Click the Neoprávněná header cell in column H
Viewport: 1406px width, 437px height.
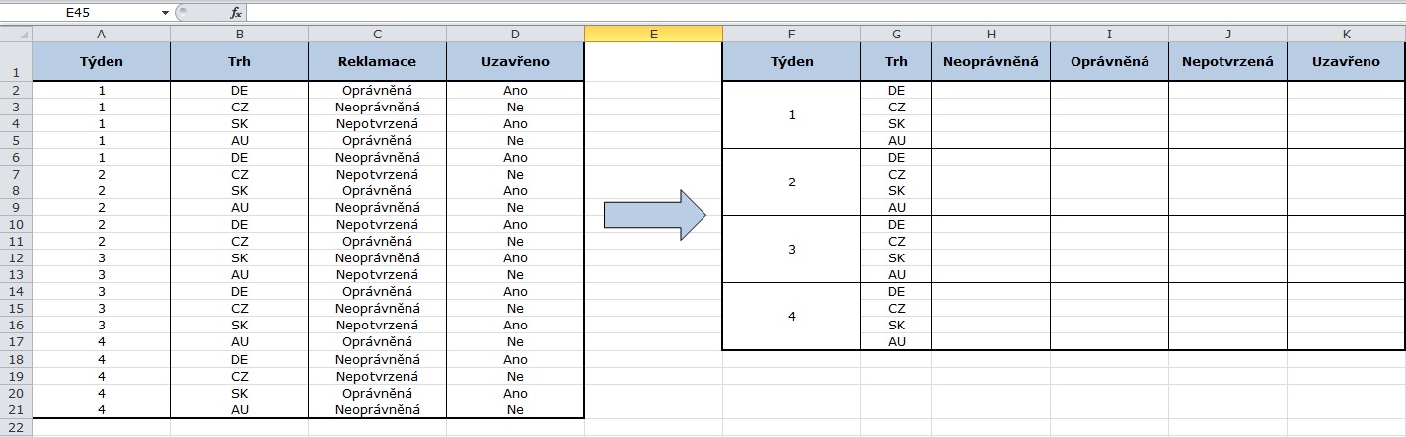(x=991, y=62)
